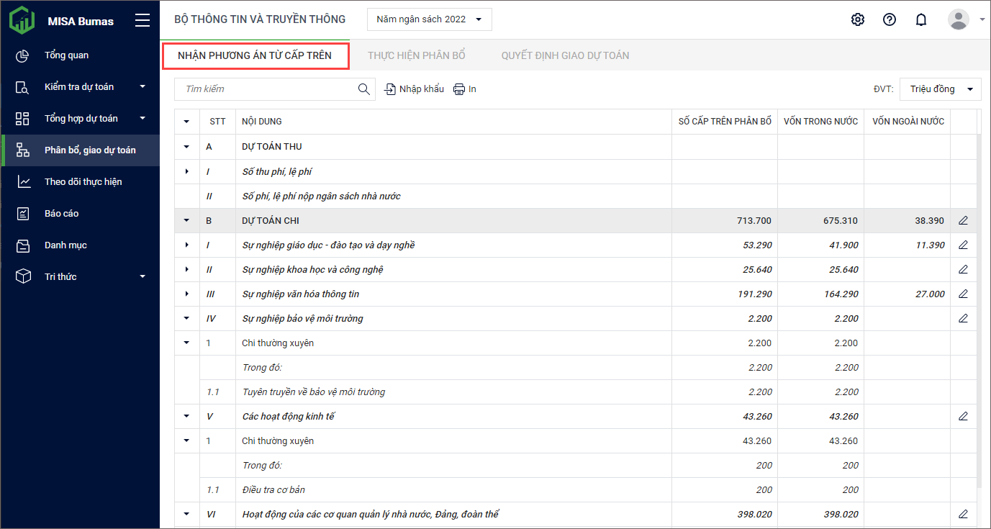Edit the DỰ TOÁN CHI row
The height and width of the screenshot is (529, 991).
tap(963, 220)
